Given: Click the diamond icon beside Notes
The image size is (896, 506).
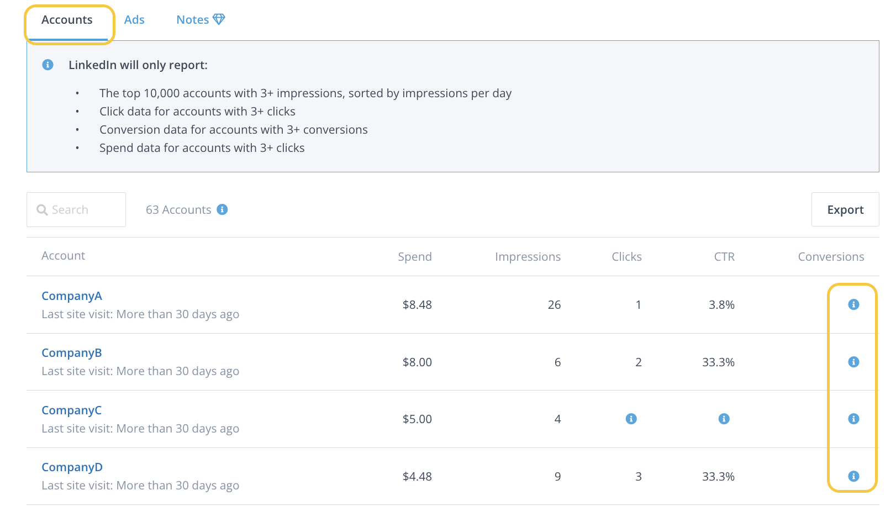Looking at the screenshot, I should pos(219,19).
